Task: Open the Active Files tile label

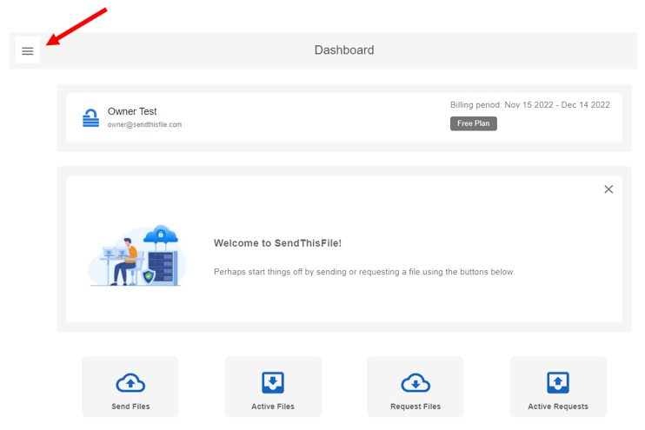Action: [273, 407]
